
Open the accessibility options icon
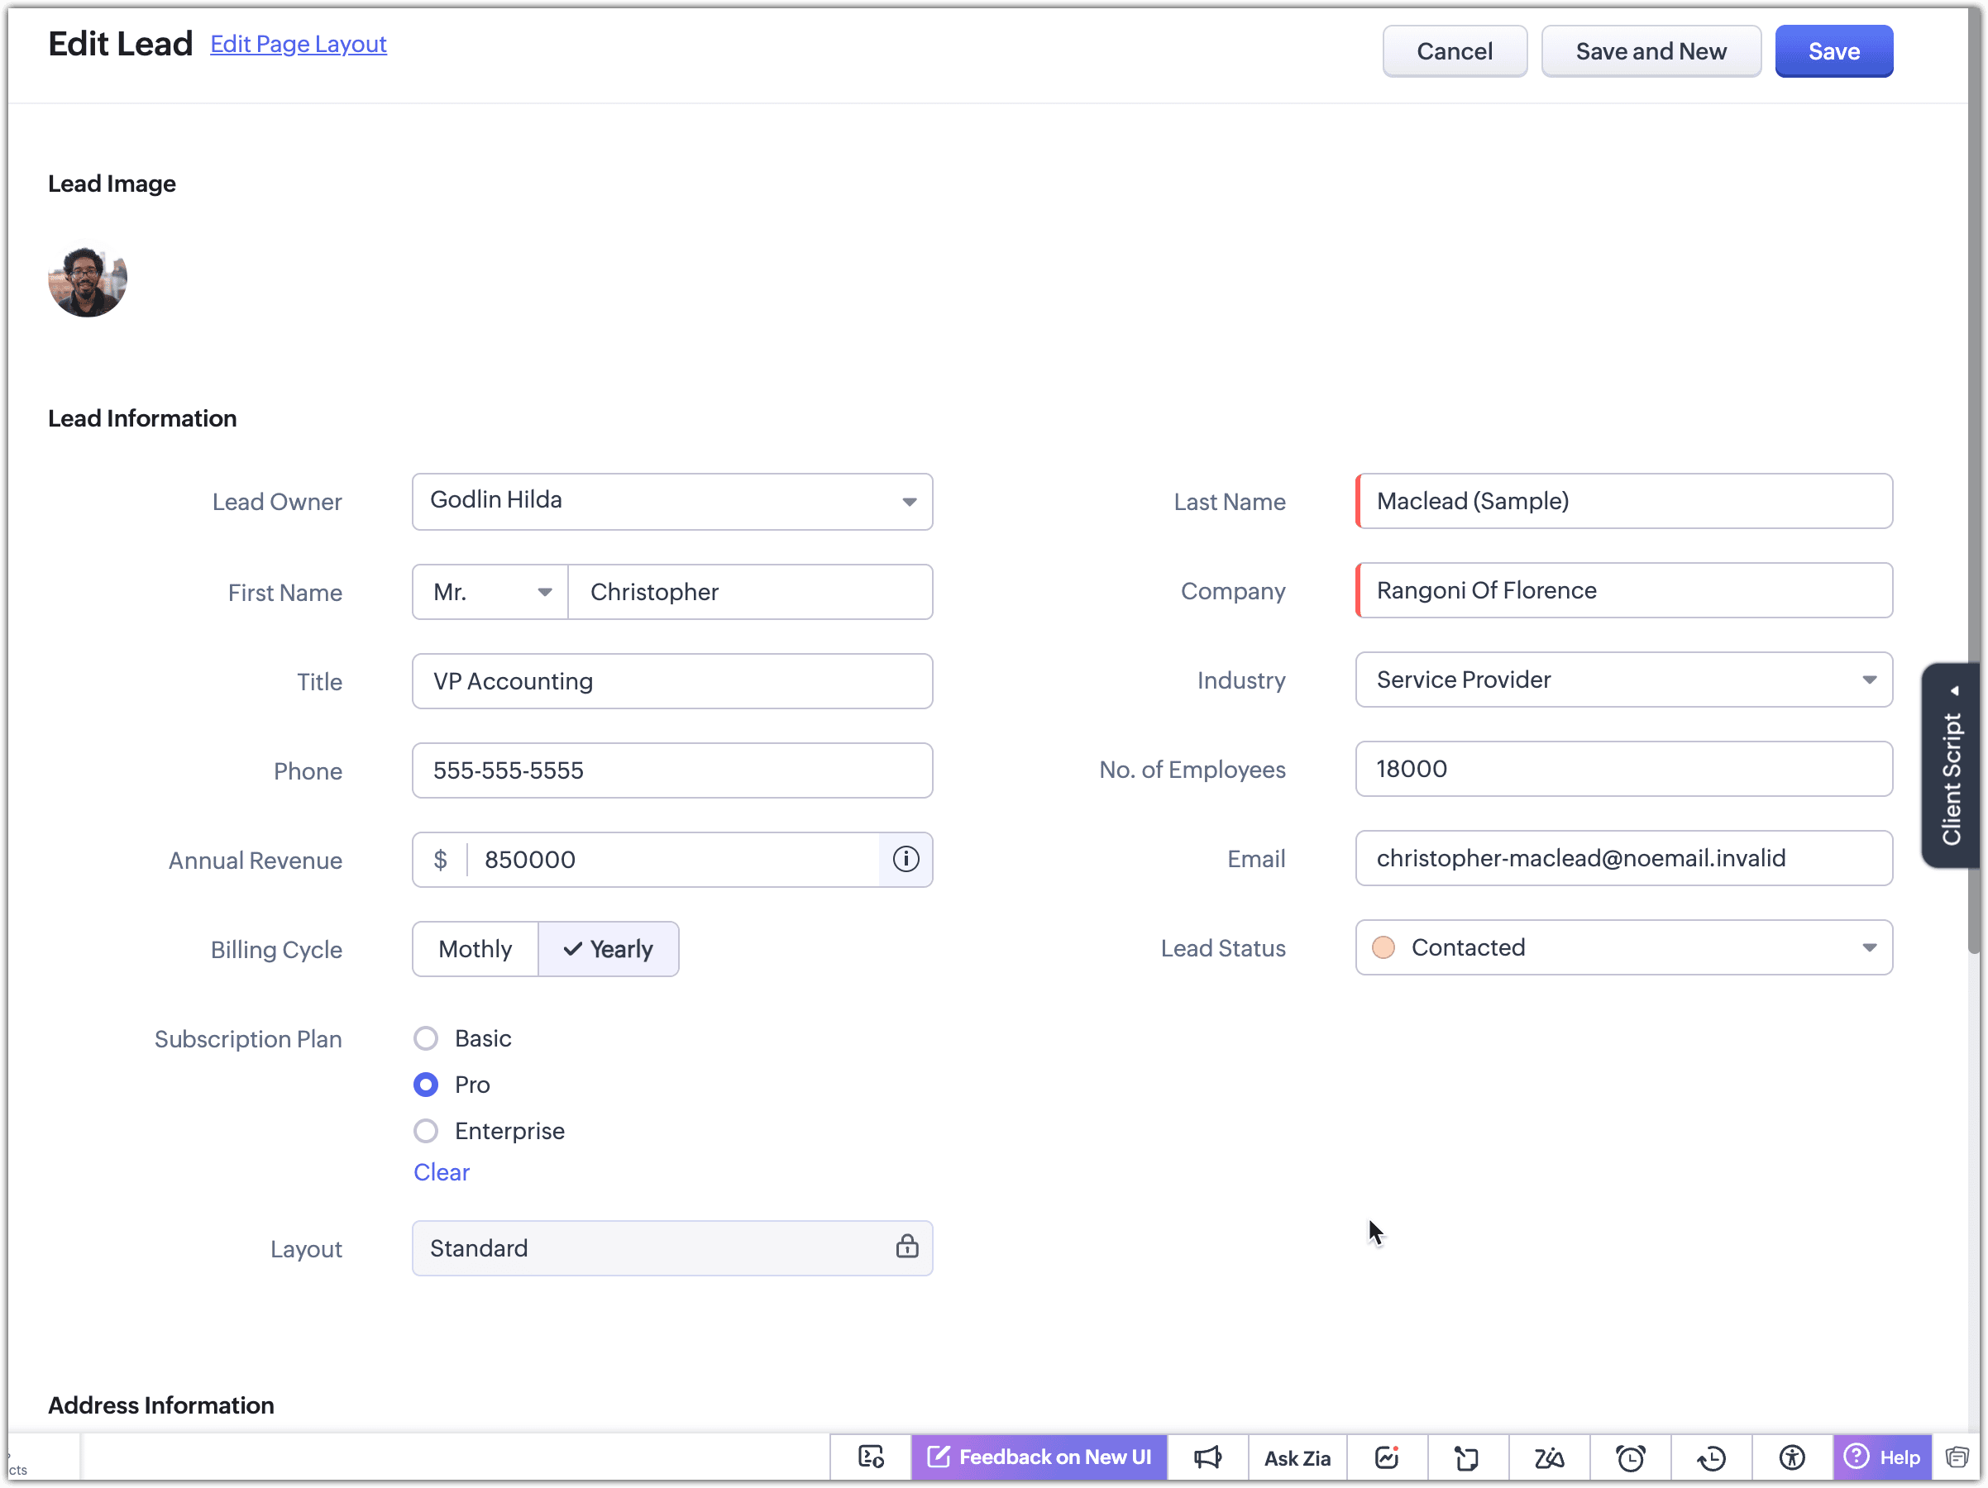coord(1791,1457)
